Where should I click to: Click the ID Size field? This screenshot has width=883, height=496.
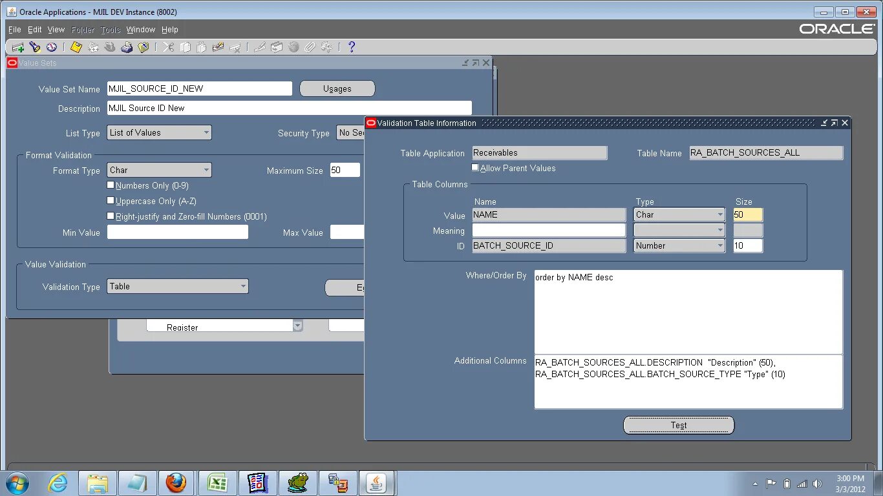(x=748, y=245)
